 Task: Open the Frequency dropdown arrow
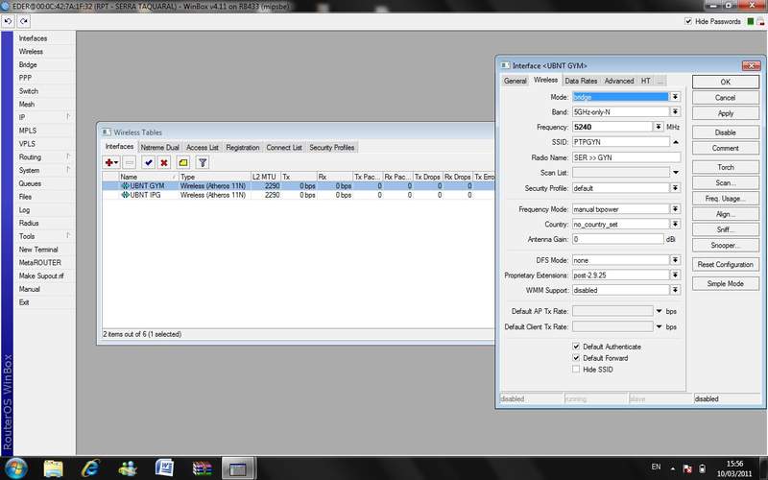(x=659, y=127)
